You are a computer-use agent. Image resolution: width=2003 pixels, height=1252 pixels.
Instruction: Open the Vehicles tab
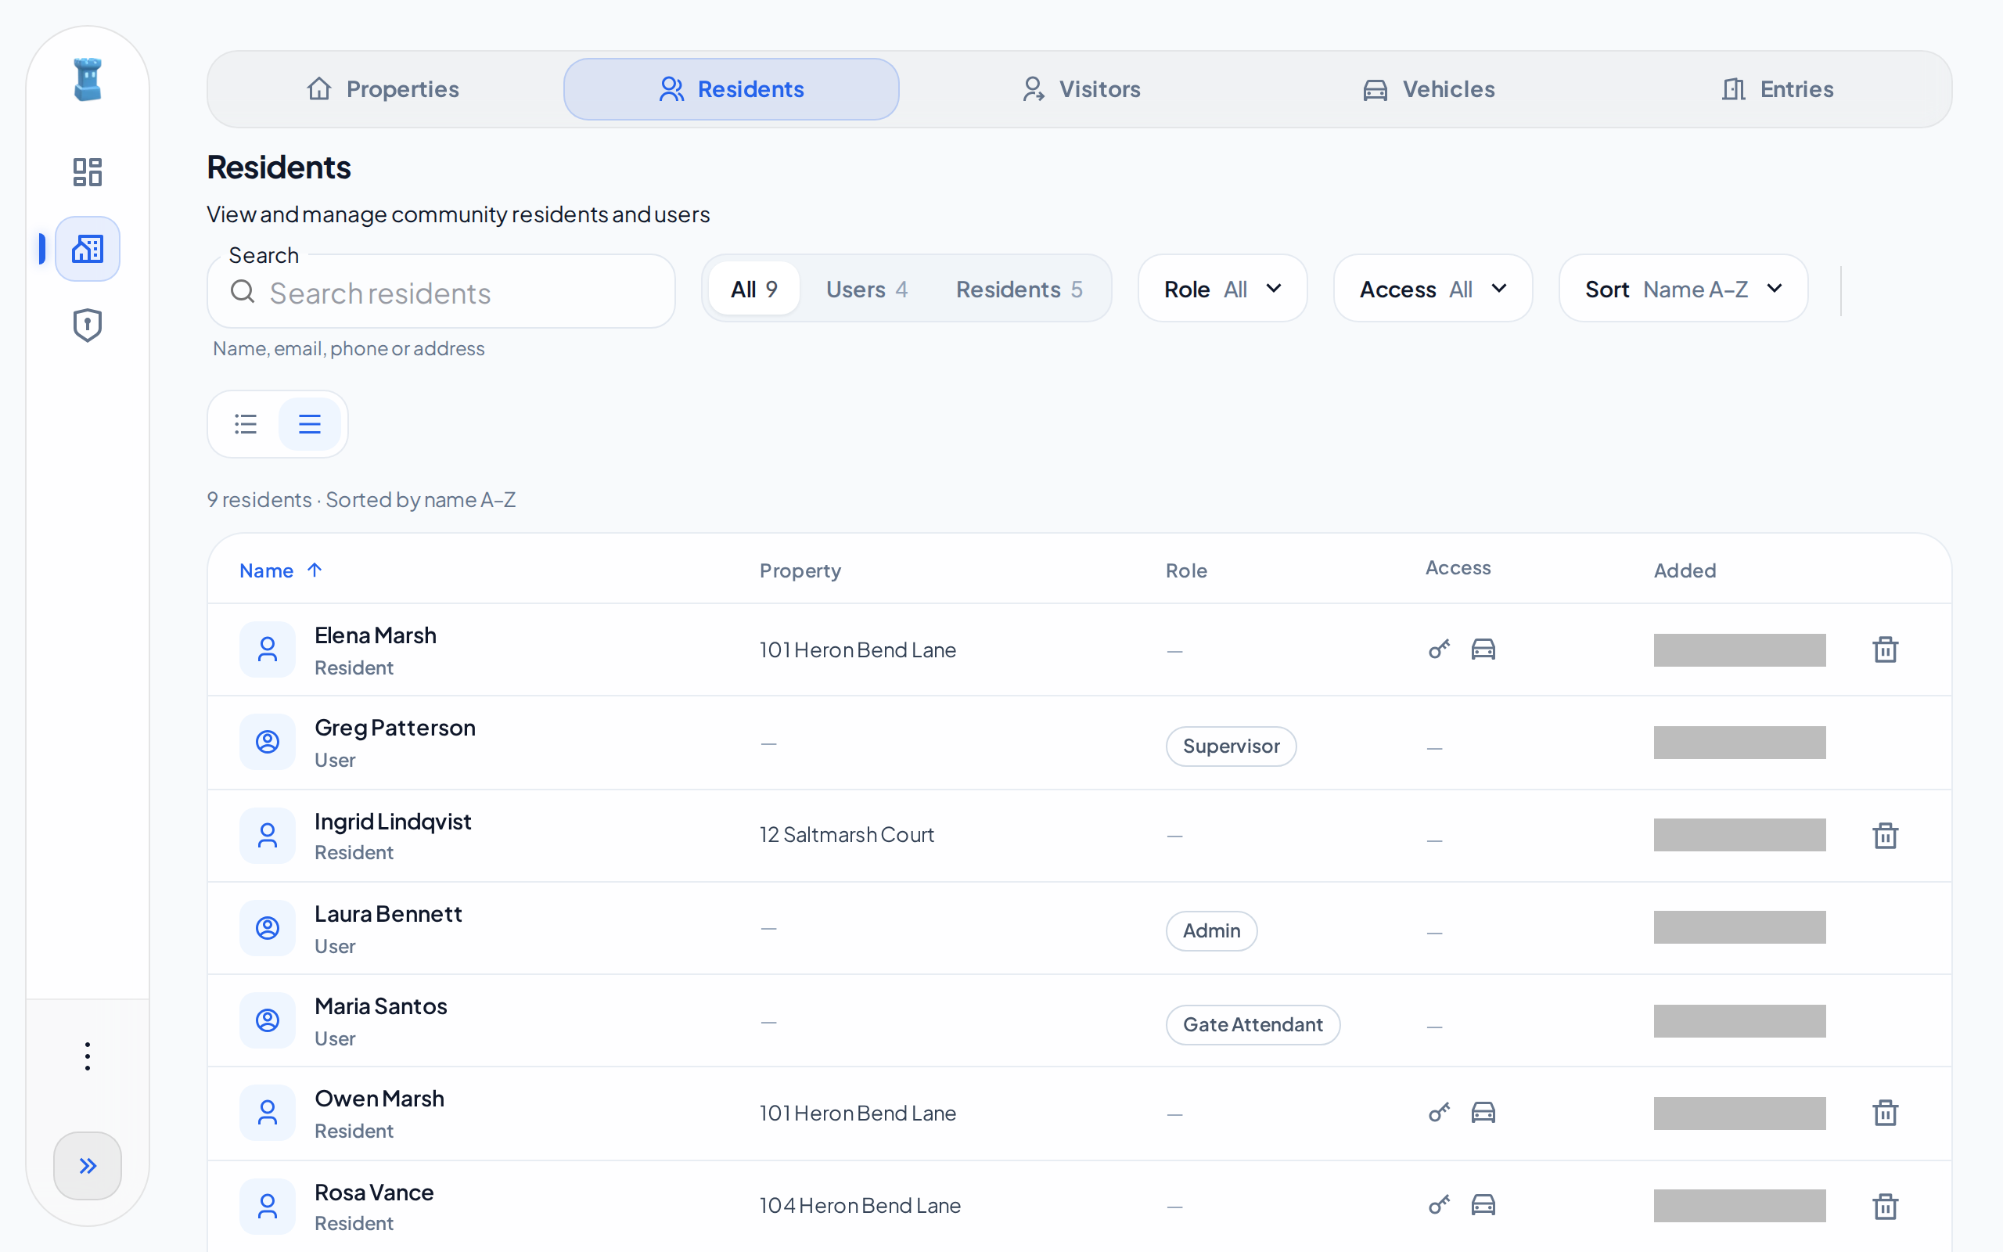[x=1429, y=89]
